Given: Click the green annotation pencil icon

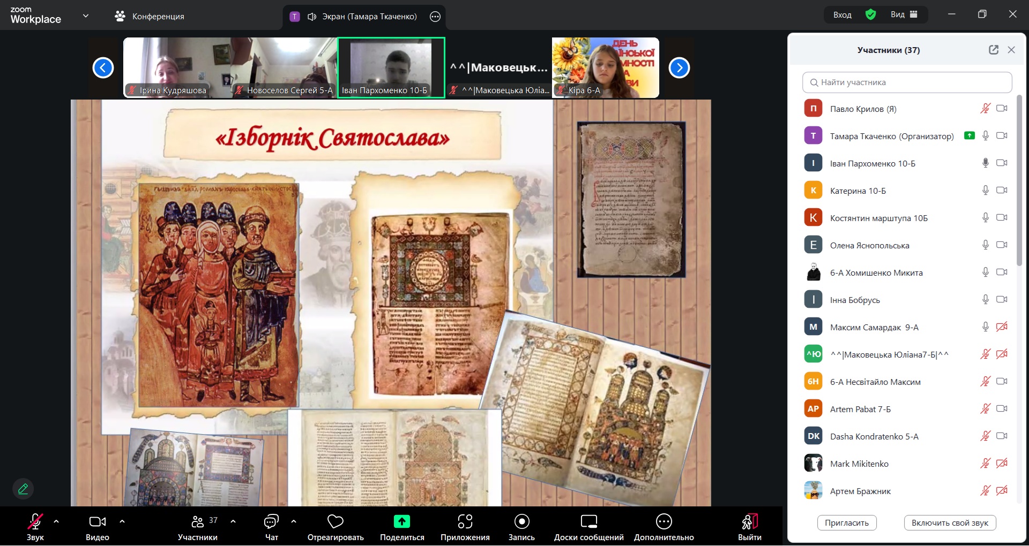Looking at the screenshot, I should [x=23, y=489].
